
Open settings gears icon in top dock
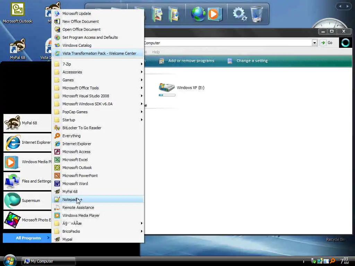click(x=240, y=14)
